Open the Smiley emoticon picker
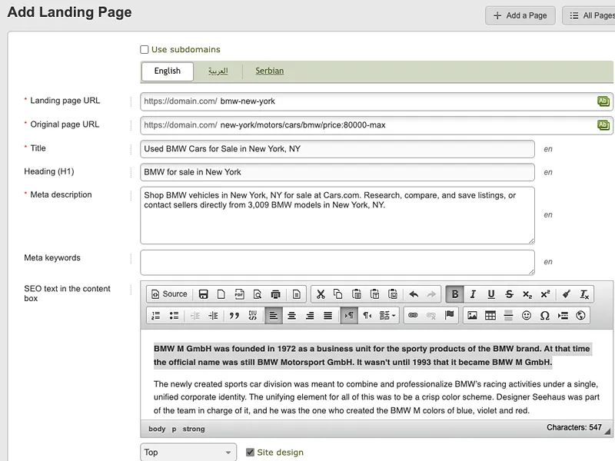Screen dimensions: 615x461 [527, 315]
